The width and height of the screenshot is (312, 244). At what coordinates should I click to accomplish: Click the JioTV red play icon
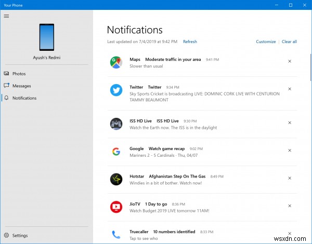[116, 207]
